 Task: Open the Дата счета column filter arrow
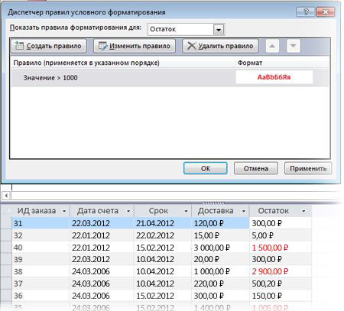tap(128, 211)
